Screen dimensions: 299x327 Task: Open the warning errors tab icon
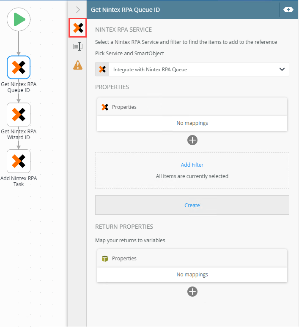click(x=78, y=65)
